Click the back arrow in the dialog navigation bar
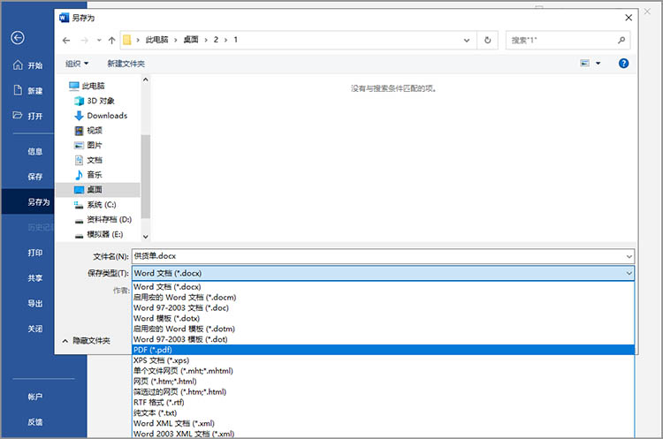Image resolution: width=663 pixels, height=439 pixels. [67, 41]
